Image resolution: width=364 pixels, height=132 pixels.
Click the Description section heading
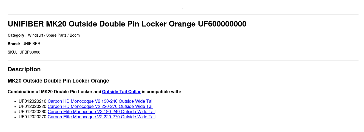(x=24, y=69)
